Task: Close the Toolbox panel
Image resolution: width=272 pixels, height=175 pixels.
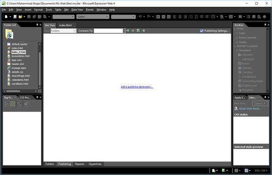Action: pos(268,25)
